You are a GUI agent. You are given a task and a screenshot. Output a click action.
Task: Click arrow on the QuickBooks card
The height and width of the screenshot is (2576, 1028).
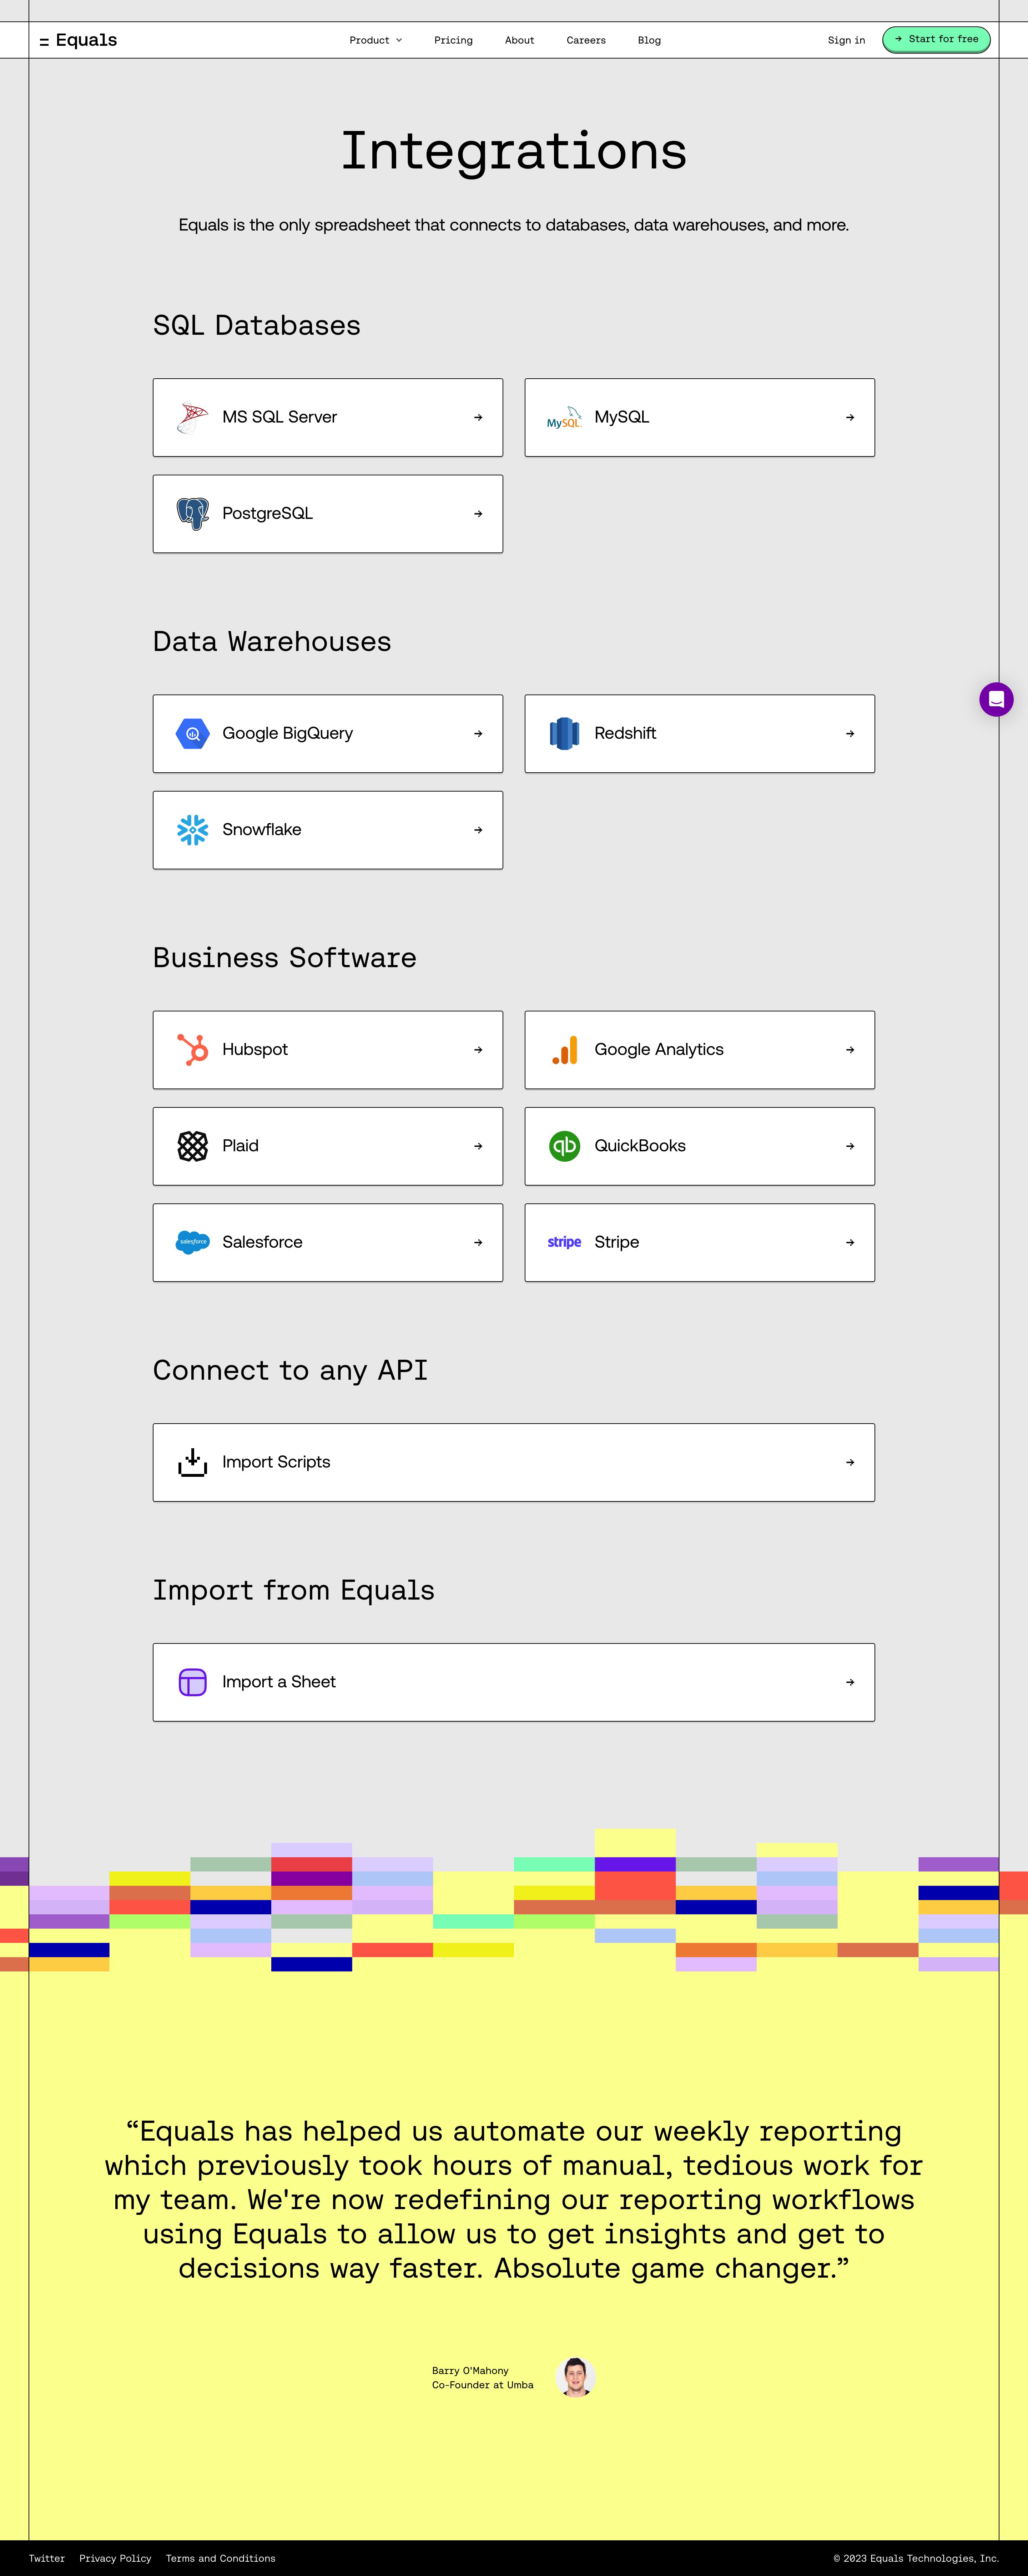click(x=850, y=1146)
